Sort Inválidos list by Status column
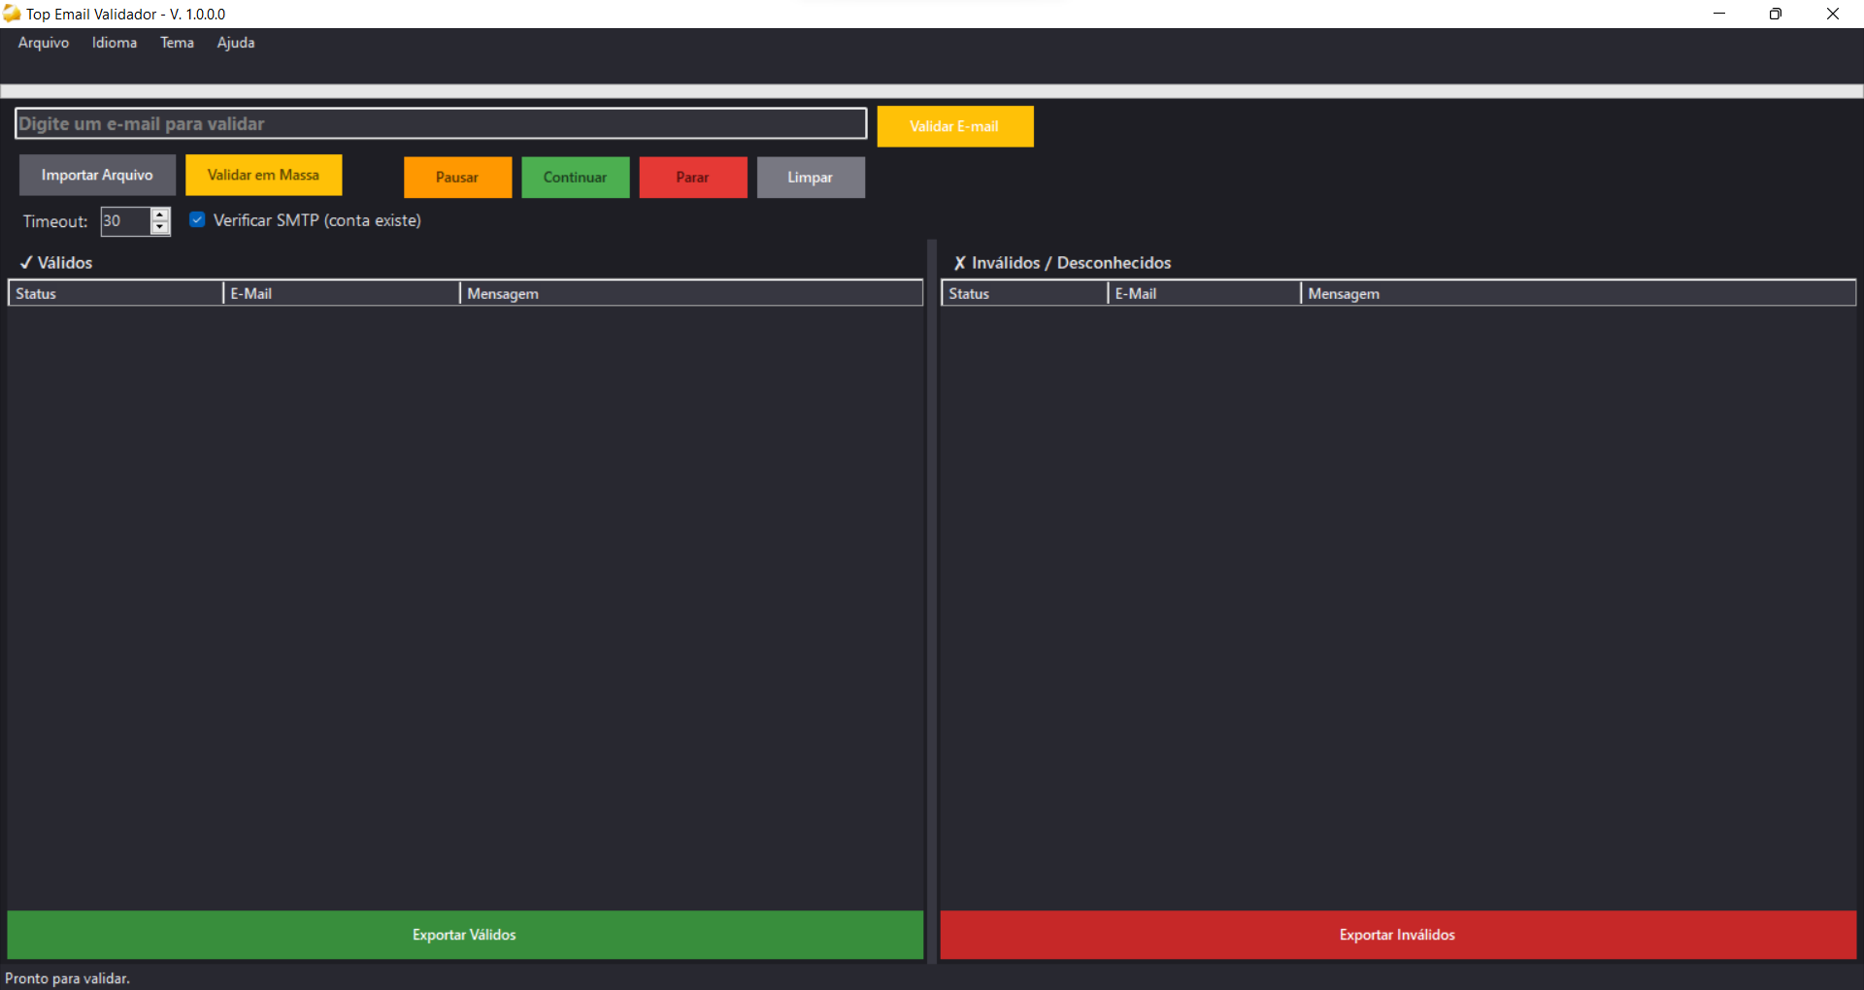The image size is (1864, 990). pos(1024,293)
